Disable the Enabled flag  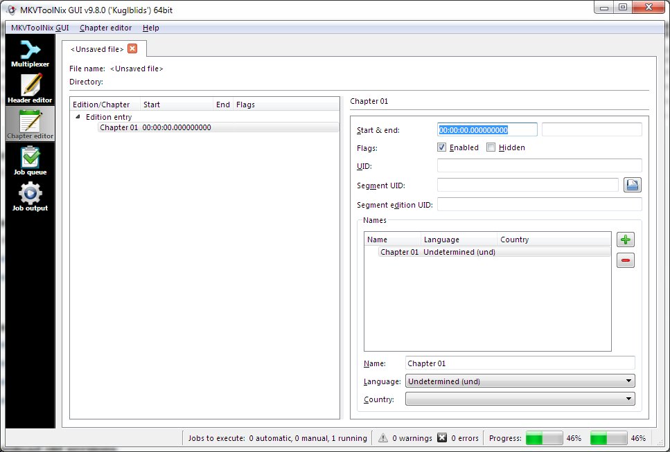441,147
